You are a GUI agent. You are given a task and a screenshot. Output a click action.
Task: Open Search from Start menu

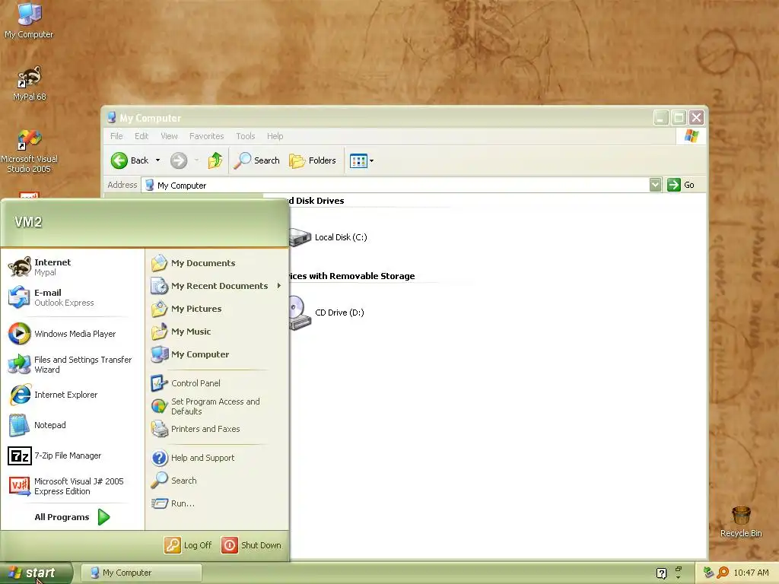(217, 481)
